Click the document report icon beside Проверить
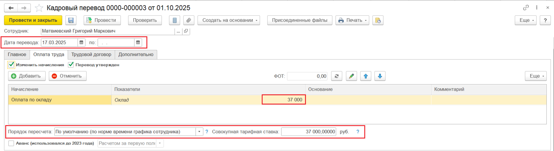Viewport: 554px width, 151px height. [175, 20]
